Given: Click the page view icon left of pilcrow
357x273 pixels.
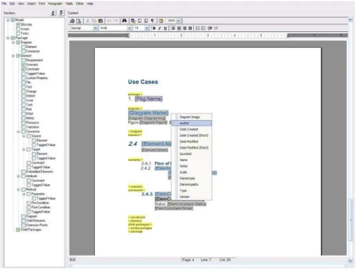Looking at the screenshot, I should [146, 21].
